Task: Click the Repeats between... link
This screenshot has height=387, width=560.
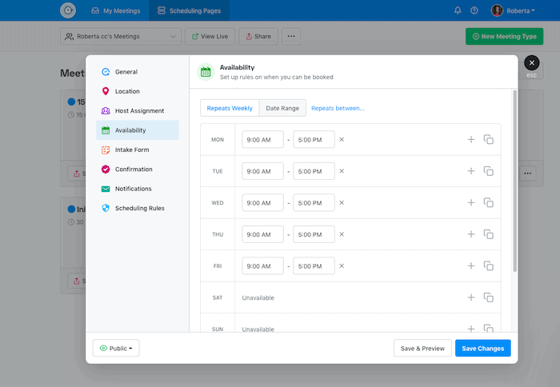Action: (338, 108)
